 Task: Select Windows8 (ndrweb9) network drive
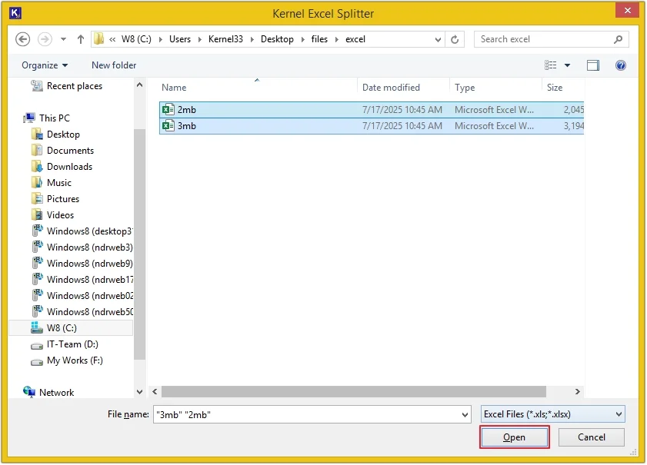pyautogui.click(x=82, y=264)
